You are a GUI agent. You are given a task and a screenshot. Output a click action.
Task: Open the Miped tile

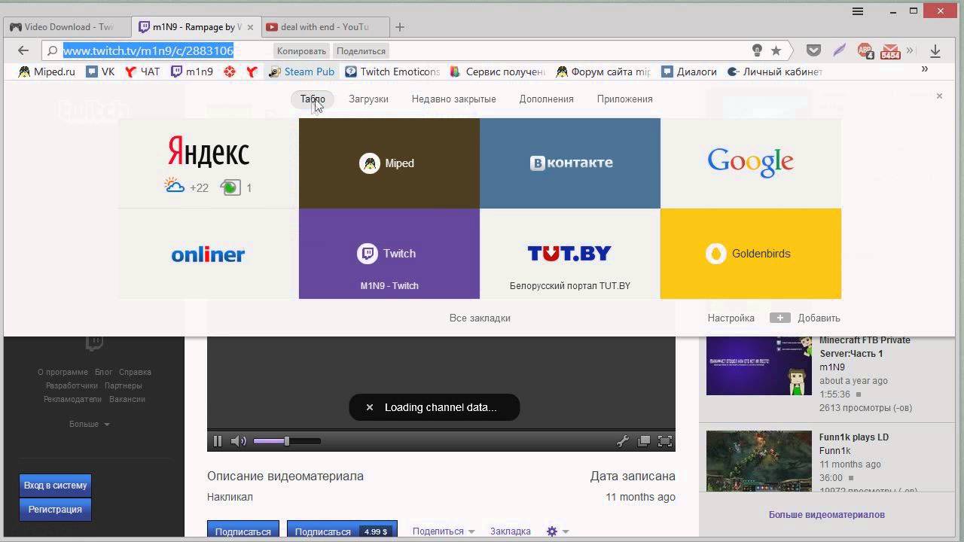click(x=389, y=163)
